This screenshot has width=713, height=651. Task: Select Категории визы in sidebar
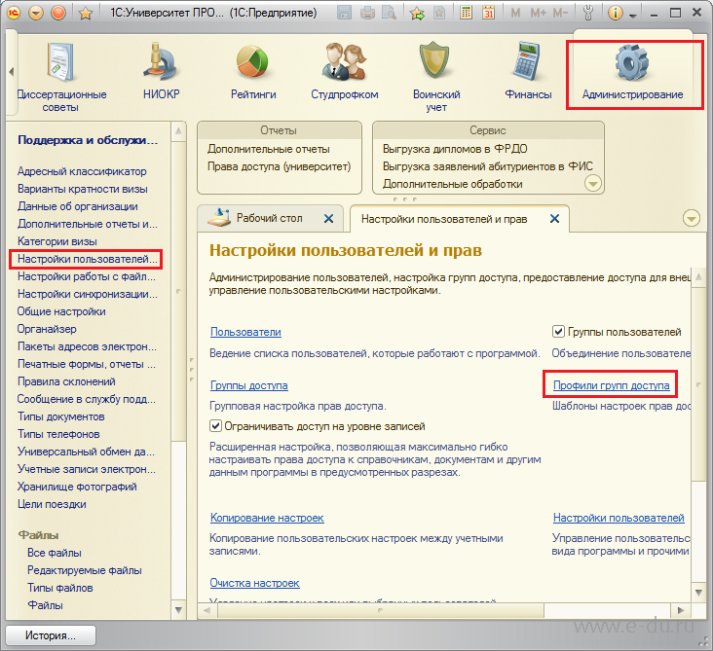(56, 241)
